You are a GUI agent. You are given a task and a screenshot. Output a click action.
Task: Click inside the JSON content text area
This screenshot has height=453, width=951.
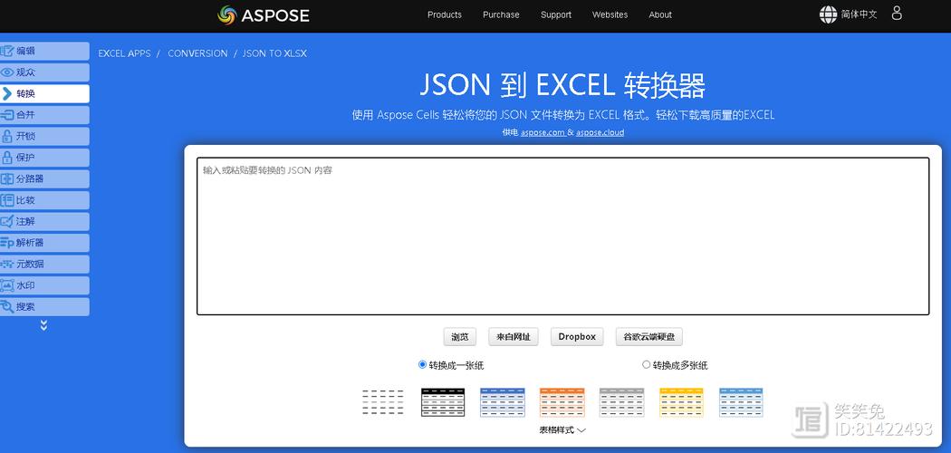562,236
